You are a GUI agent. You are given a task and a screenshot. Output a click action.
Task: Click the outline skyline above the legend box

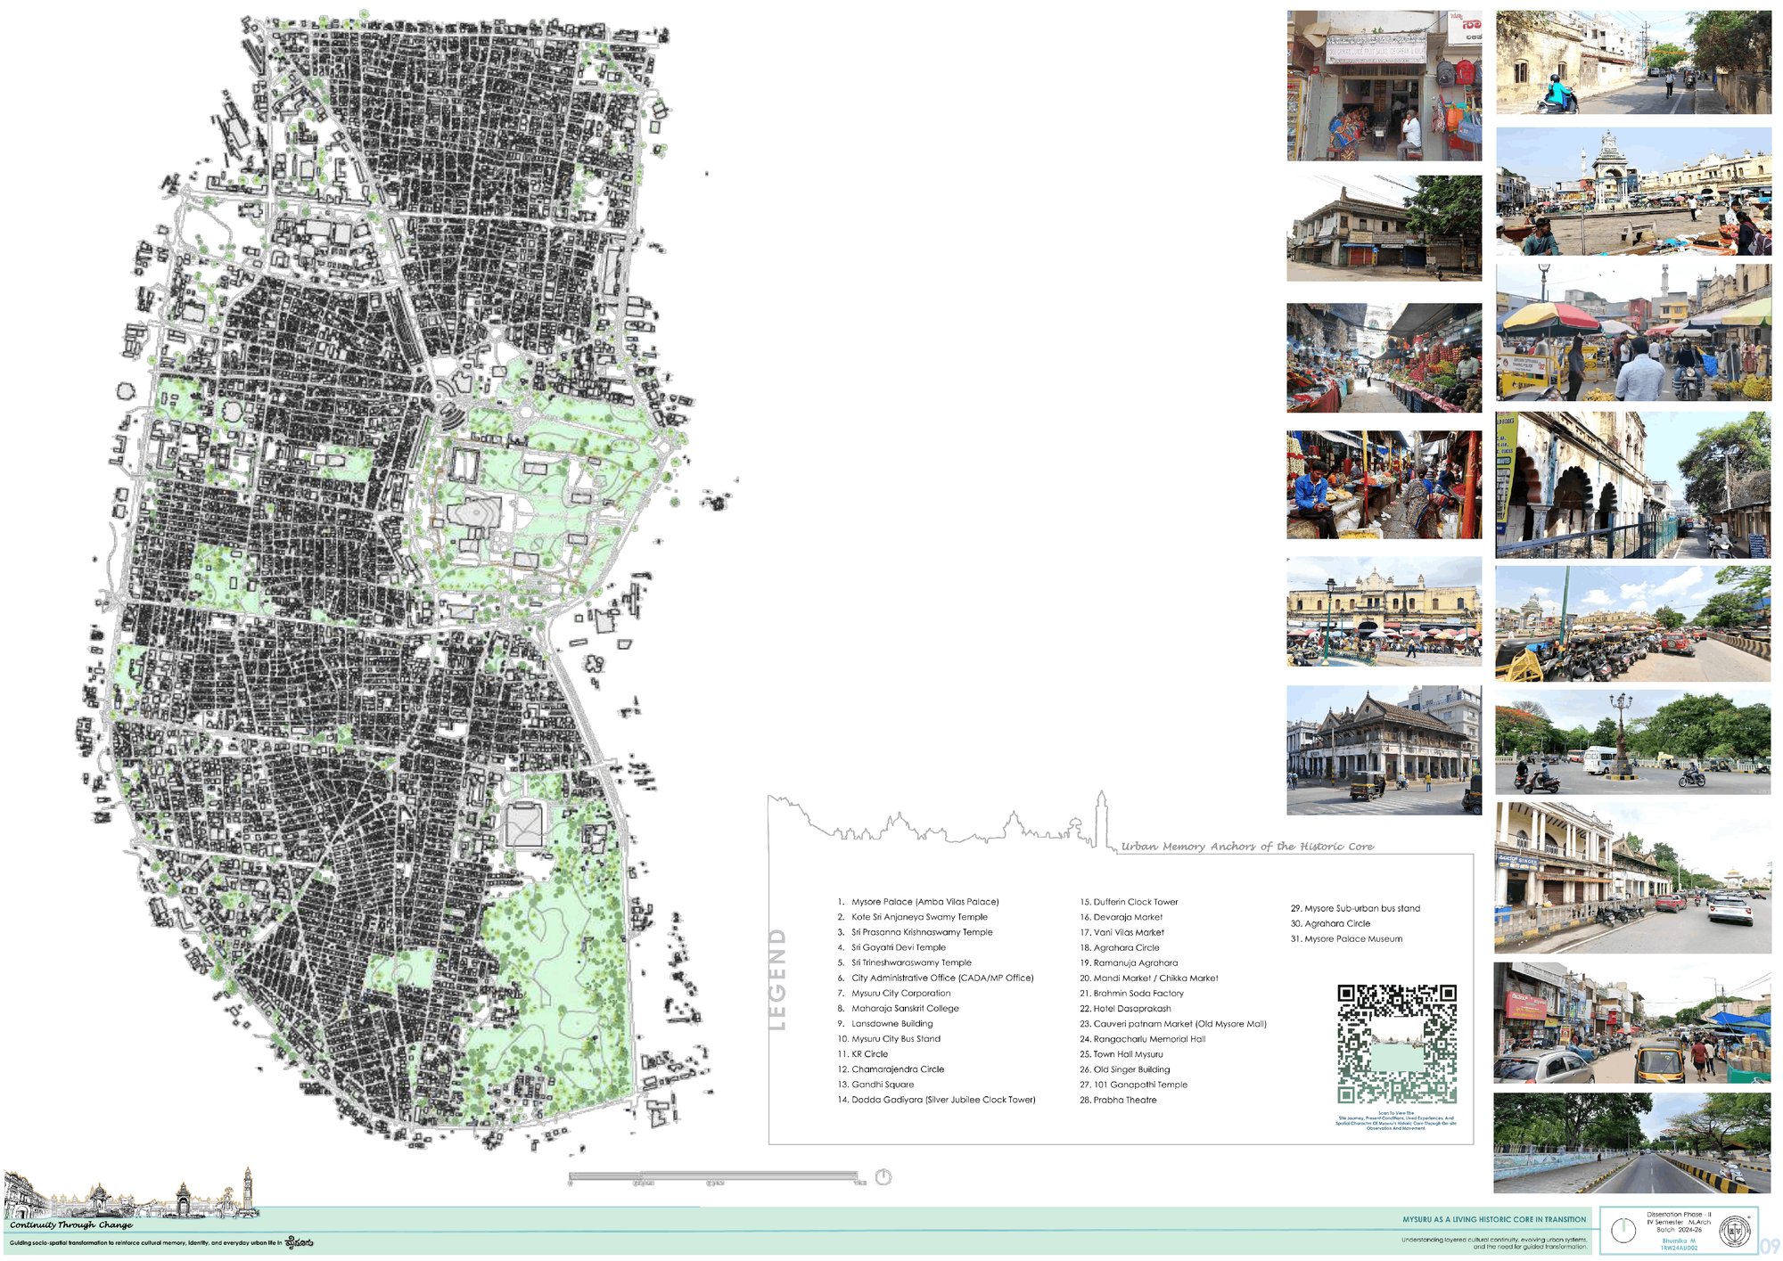[x=941, y=822]
